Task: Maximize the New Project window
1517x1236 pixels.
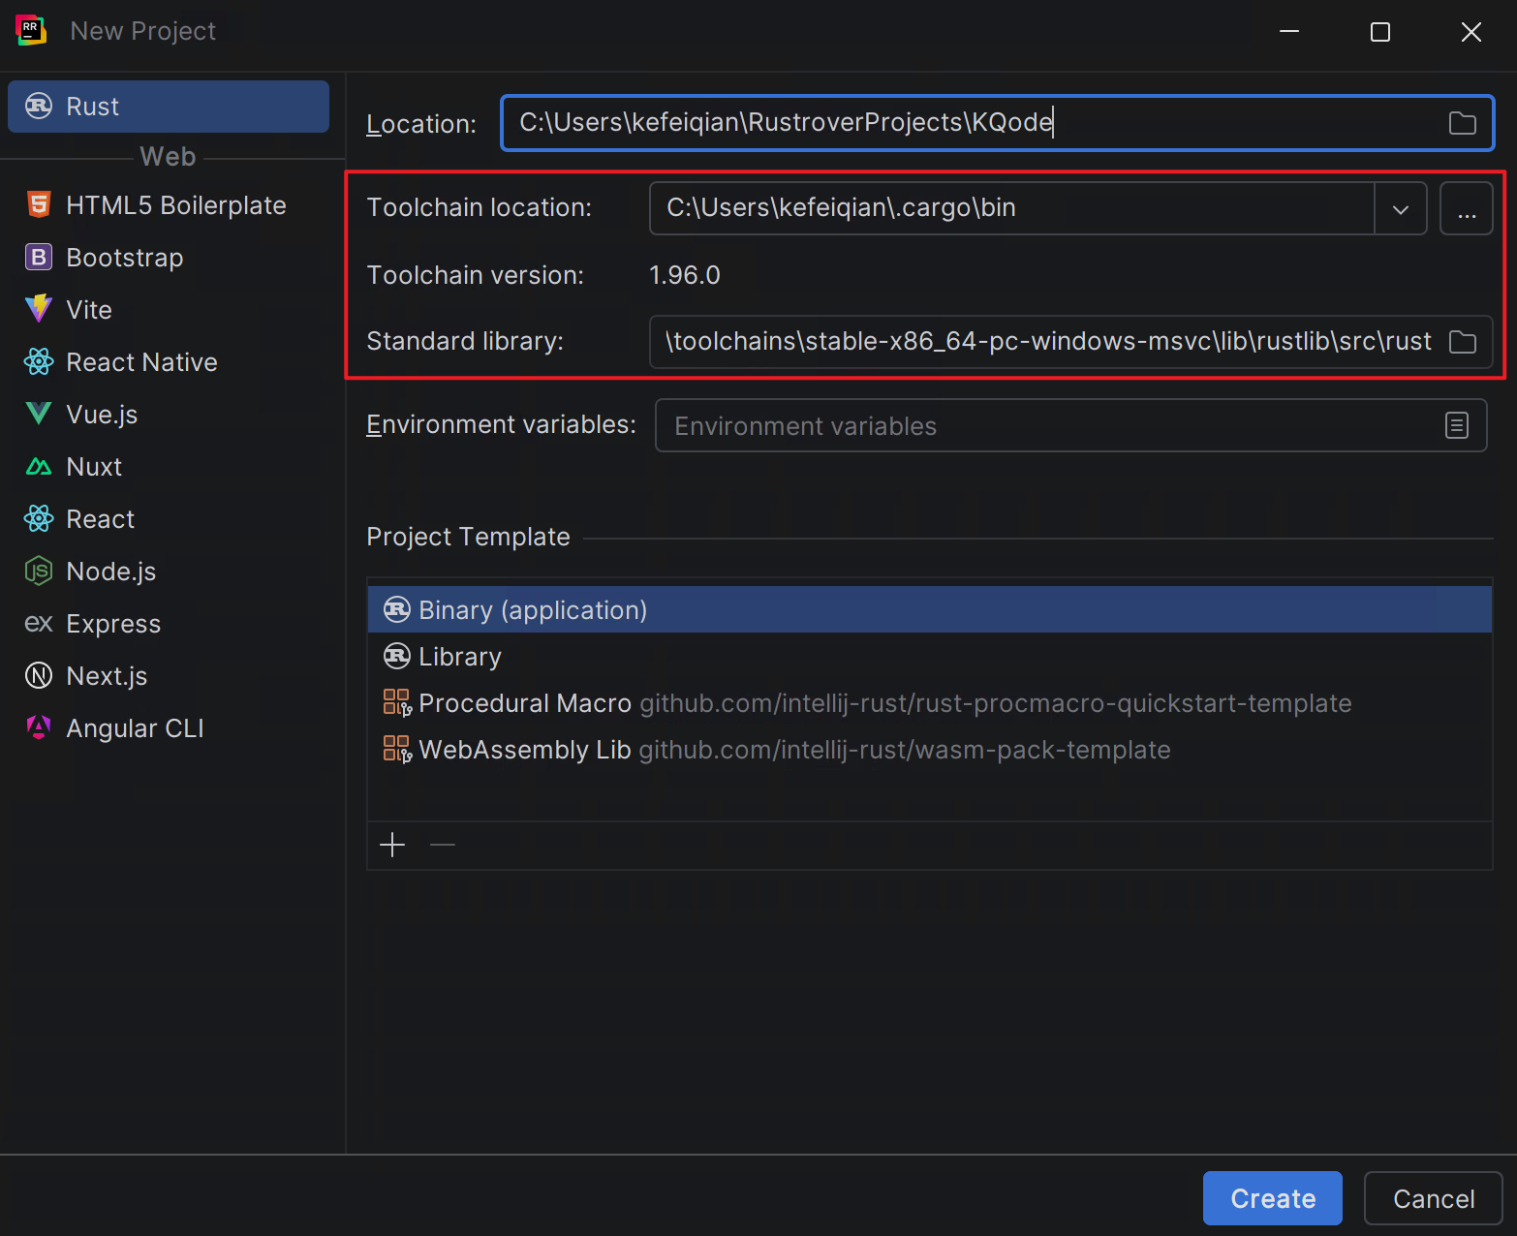Action: (1380, 32)
